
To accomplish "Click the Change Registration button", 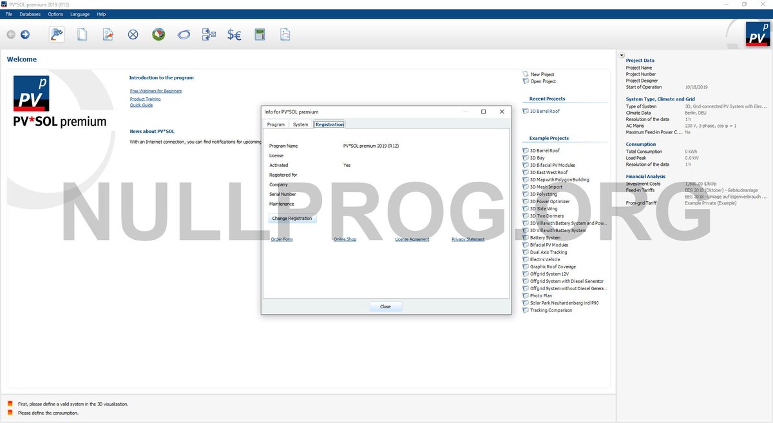I will pos(292,219).
